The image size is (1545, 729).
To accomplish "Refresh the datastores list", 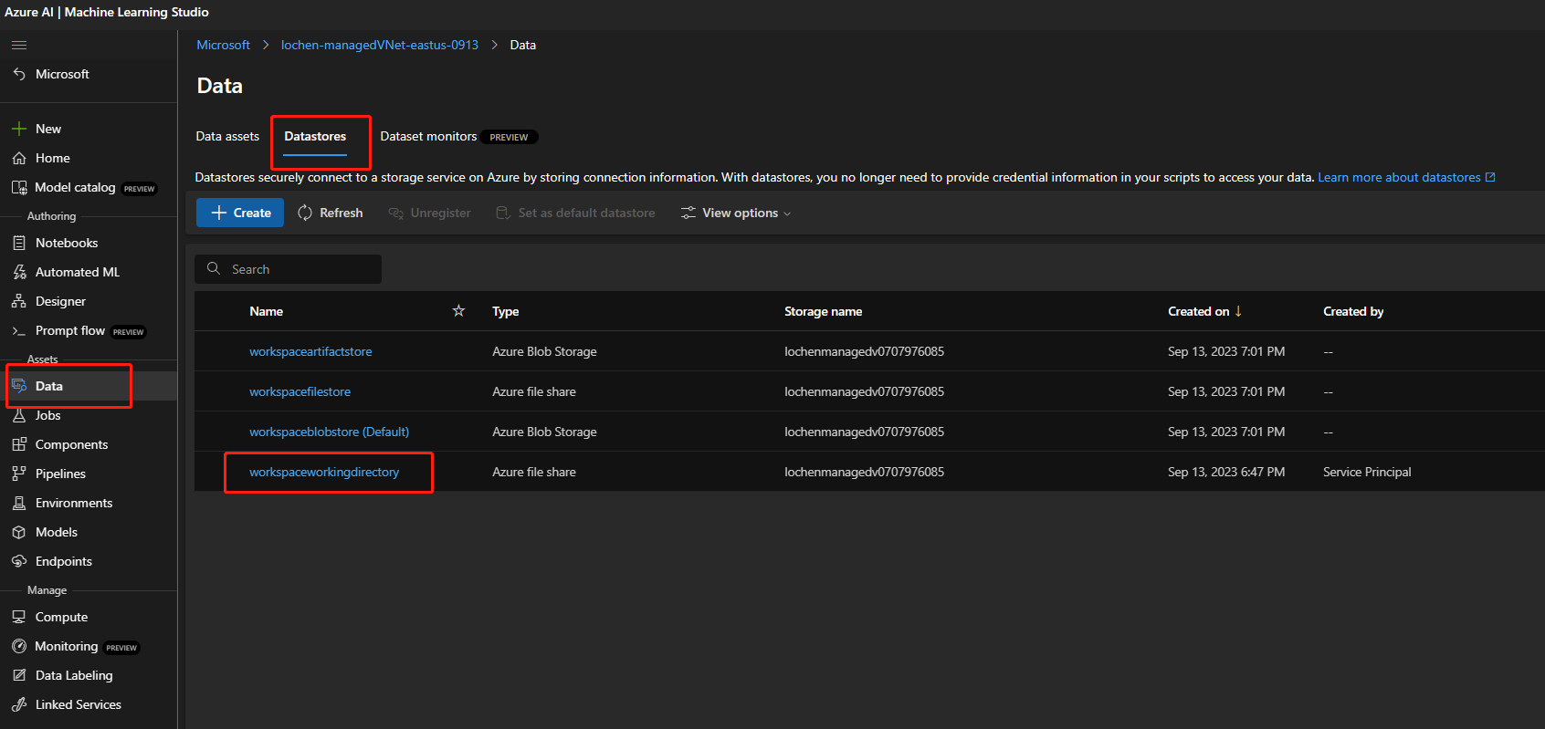I will (x=331, y=213).
